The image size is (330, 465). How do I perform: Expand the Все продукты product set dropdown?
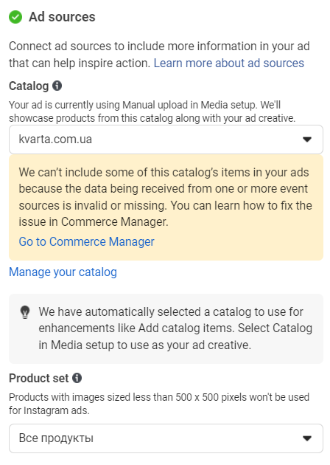pos(166,438)
